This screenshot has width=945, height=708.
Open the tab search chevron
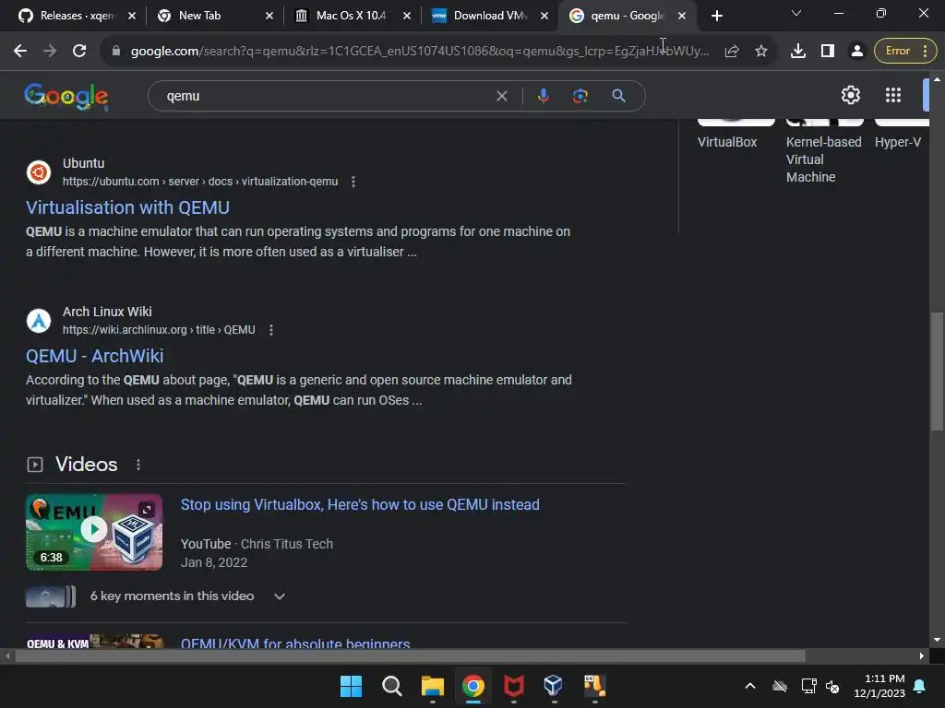tap(796, 13)
